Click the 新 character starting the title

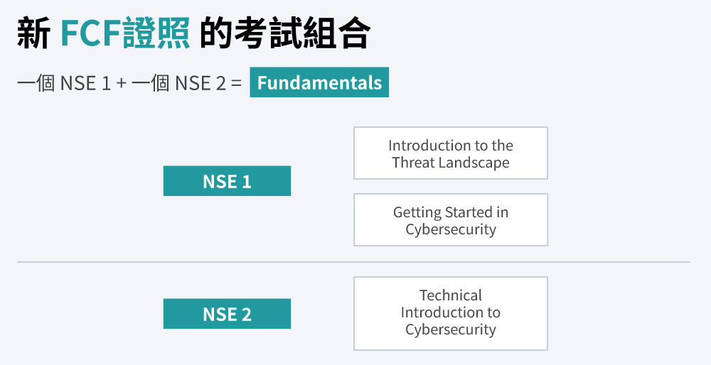click(x=33, y=34)
